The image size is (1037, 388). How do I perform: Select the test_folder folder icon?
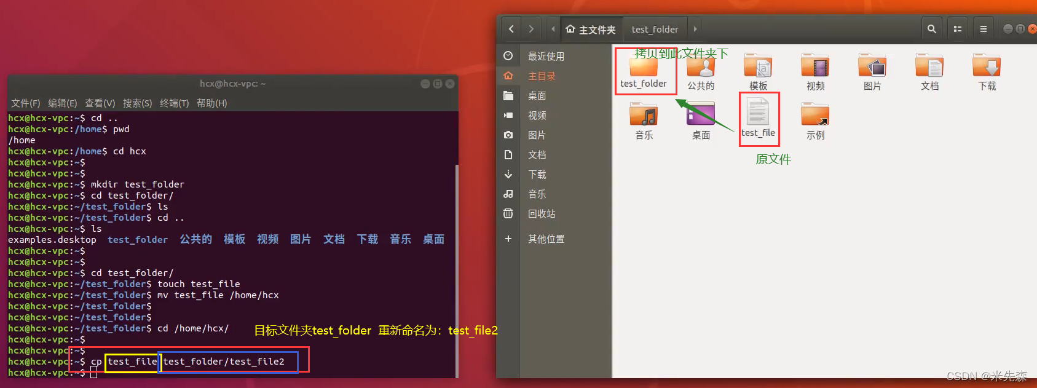pos(644,65)
